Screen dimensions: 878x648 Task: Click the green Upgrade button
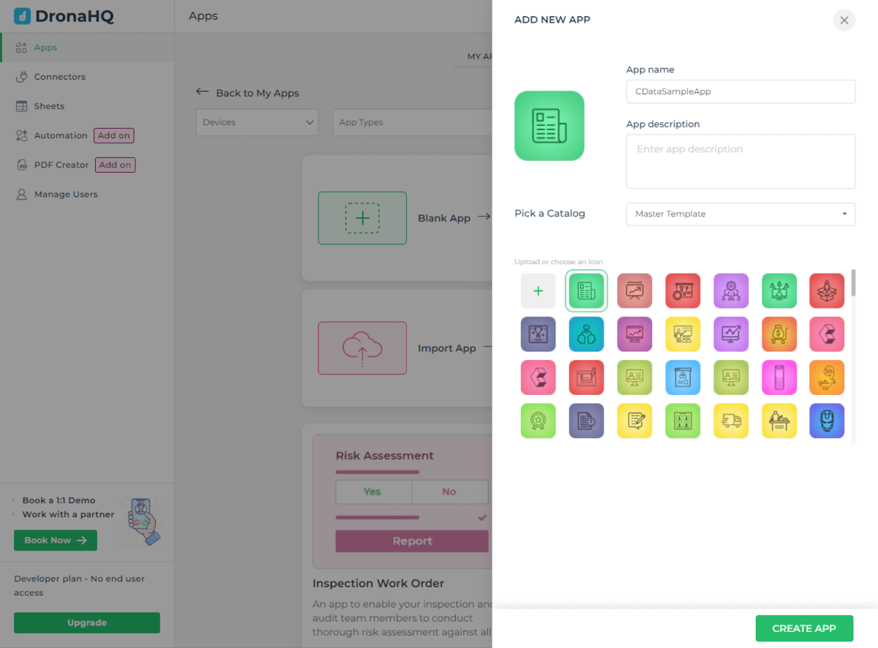tap(87, 622)
